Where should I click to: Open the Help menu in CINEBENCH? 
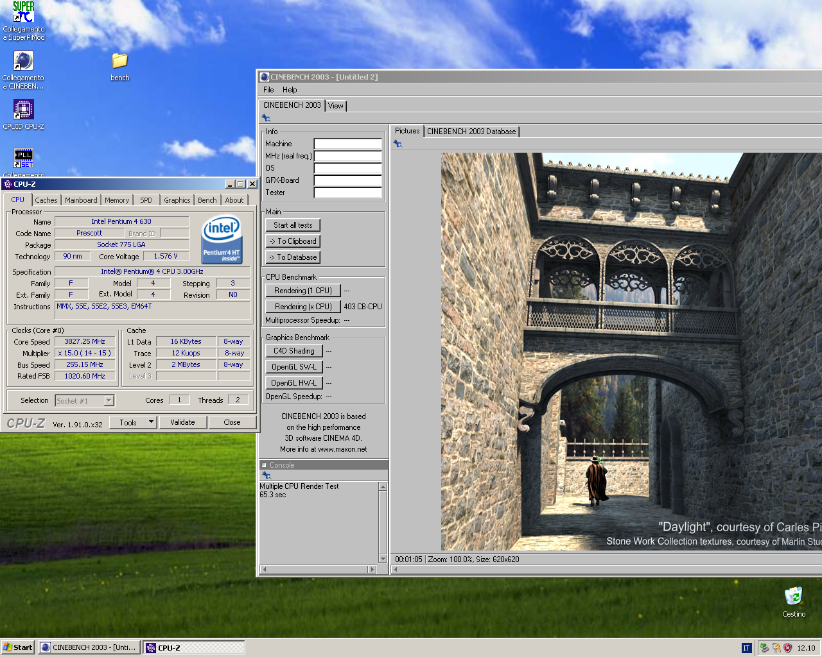point(290,90)
